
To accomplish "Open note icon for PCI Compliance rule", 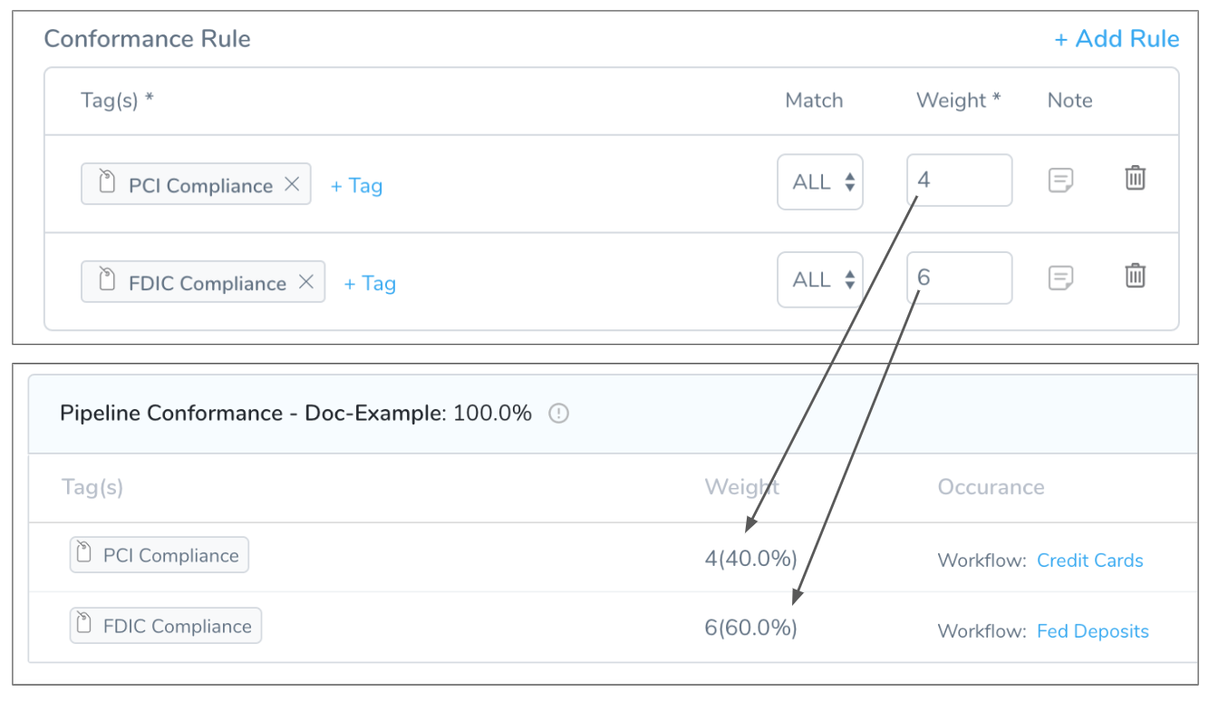I will click(1060, 180).
